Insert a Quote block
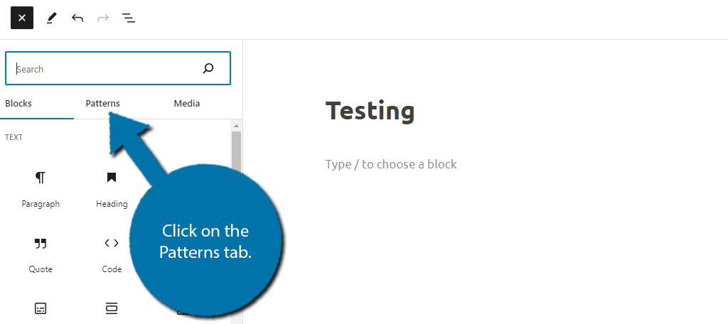This screenshot has width=728, height=324. [41, 255]
